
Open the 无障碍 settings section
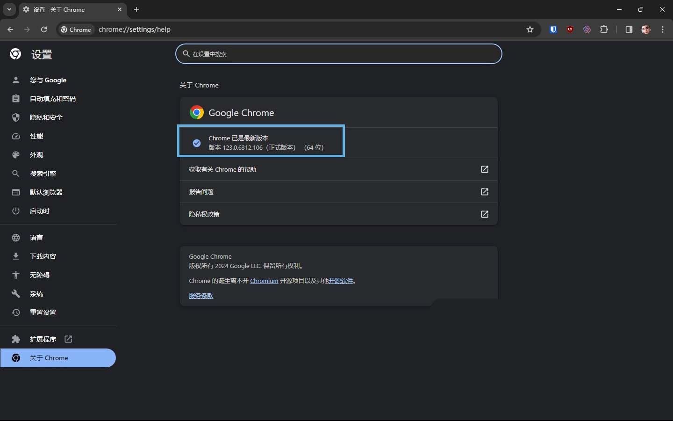tap(58, 275)
